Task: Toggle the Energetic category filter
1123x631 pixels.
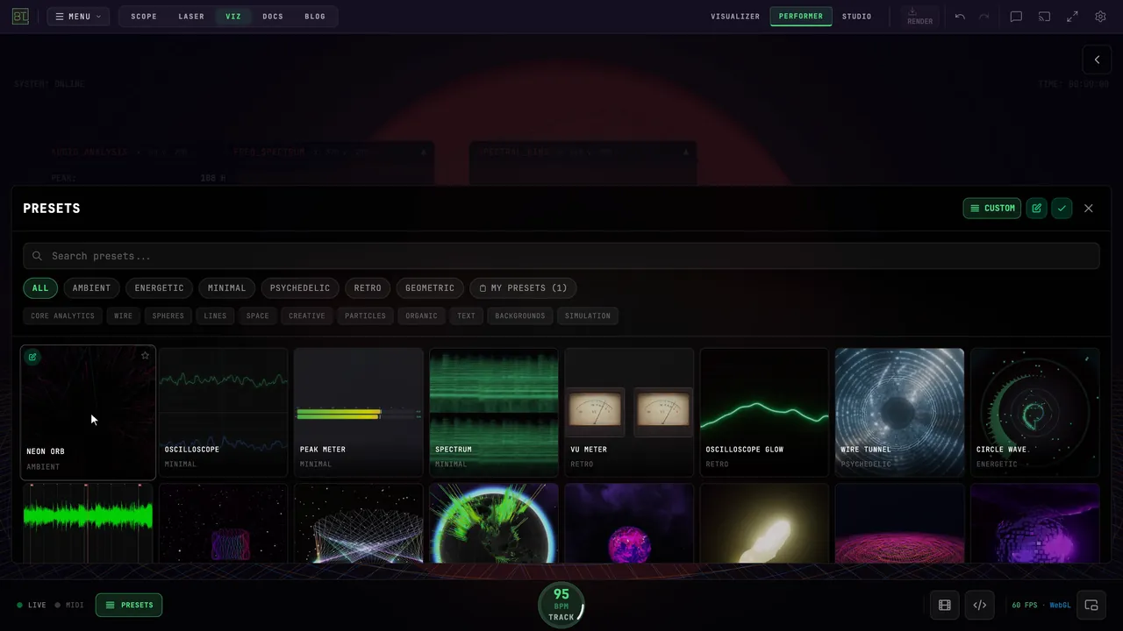Action: (159, 287)
